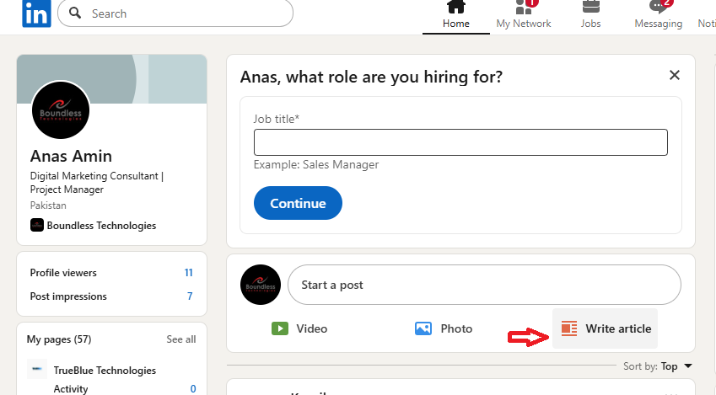716x395 pixels.
Task: Click Boundless Technologies company link
Action: coord(101,226)
